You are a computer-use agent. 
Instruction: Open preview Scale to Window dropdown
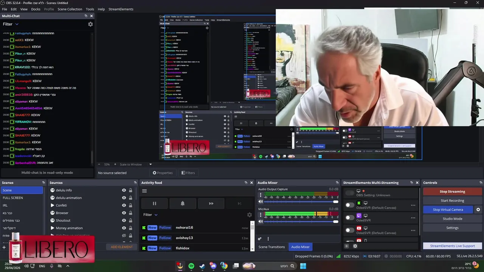136,164
